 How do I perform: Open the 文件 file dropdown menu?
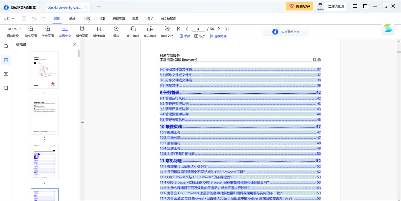coord(8,19)
